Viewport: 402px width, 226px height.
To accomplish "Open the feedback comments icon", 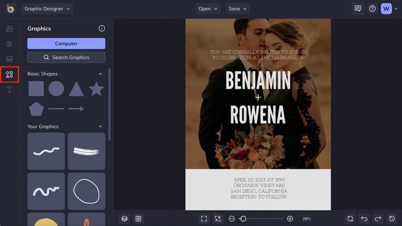I will [x=358, y=8].
